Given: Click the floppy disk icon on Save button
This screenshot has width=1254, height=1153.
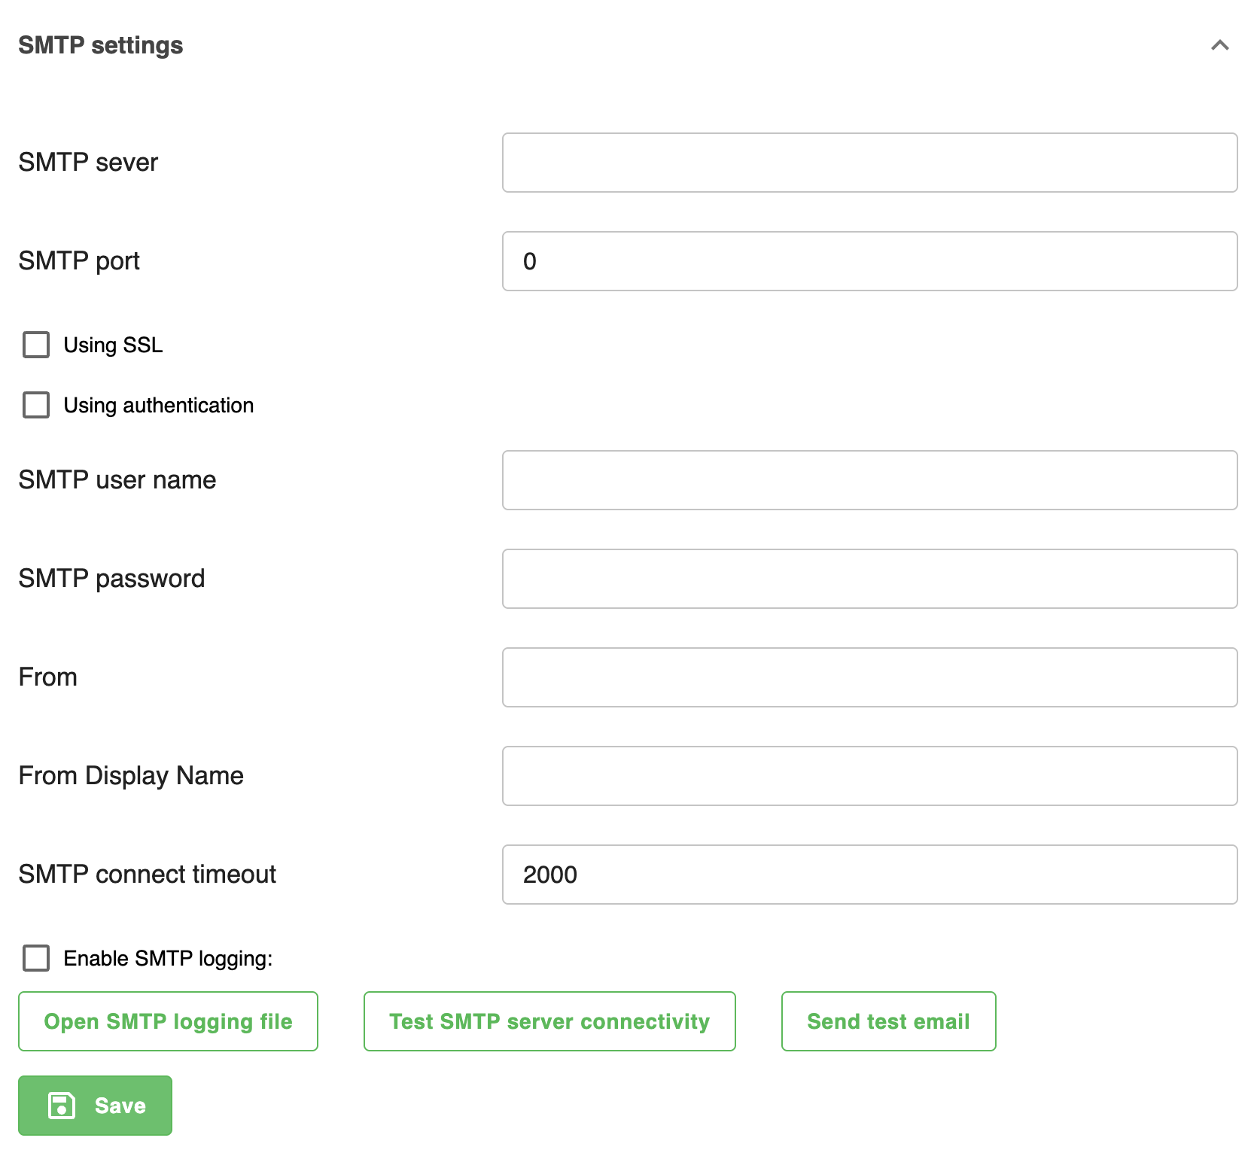Looking at the screenshot, I should (61, 1106).
